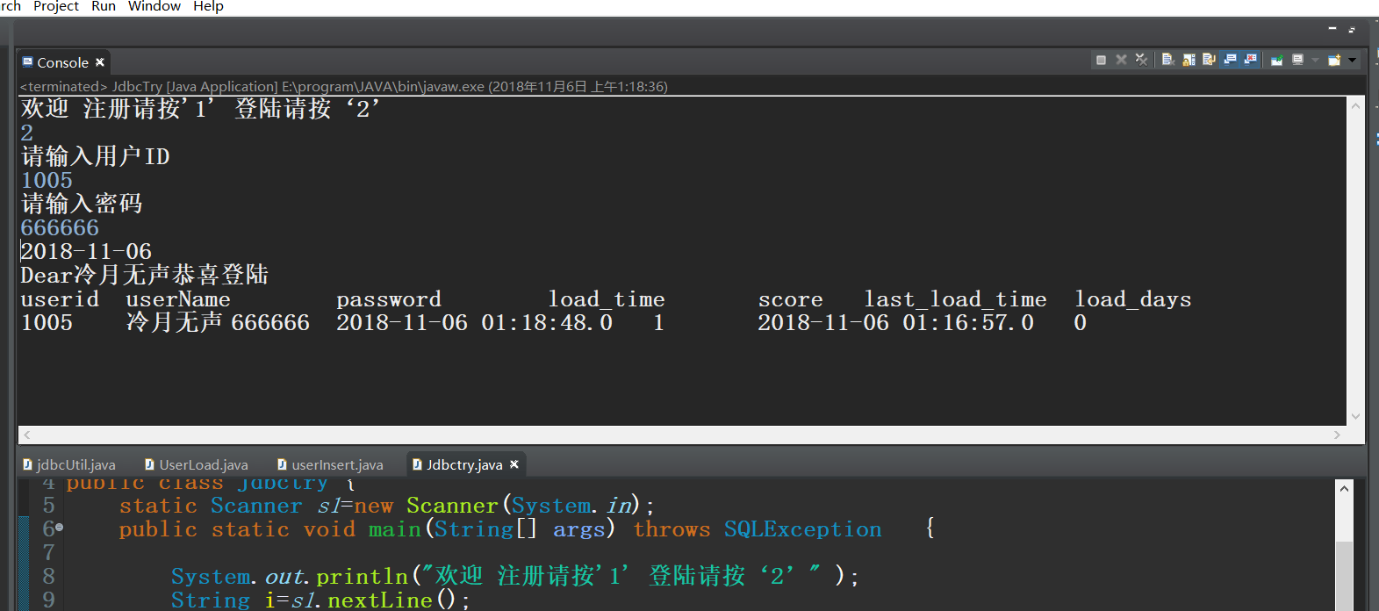Click the Console horizontal scrollbar track
This screenshot has width=1379, height=611.
coord(682,435)
